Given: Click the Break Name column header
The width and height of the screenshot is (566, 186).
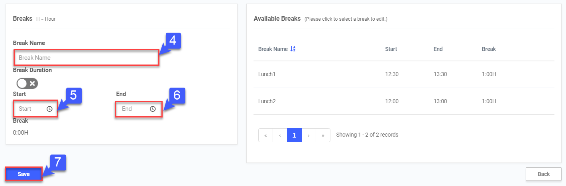Looking at the screenshot, I should coord(273,49).
